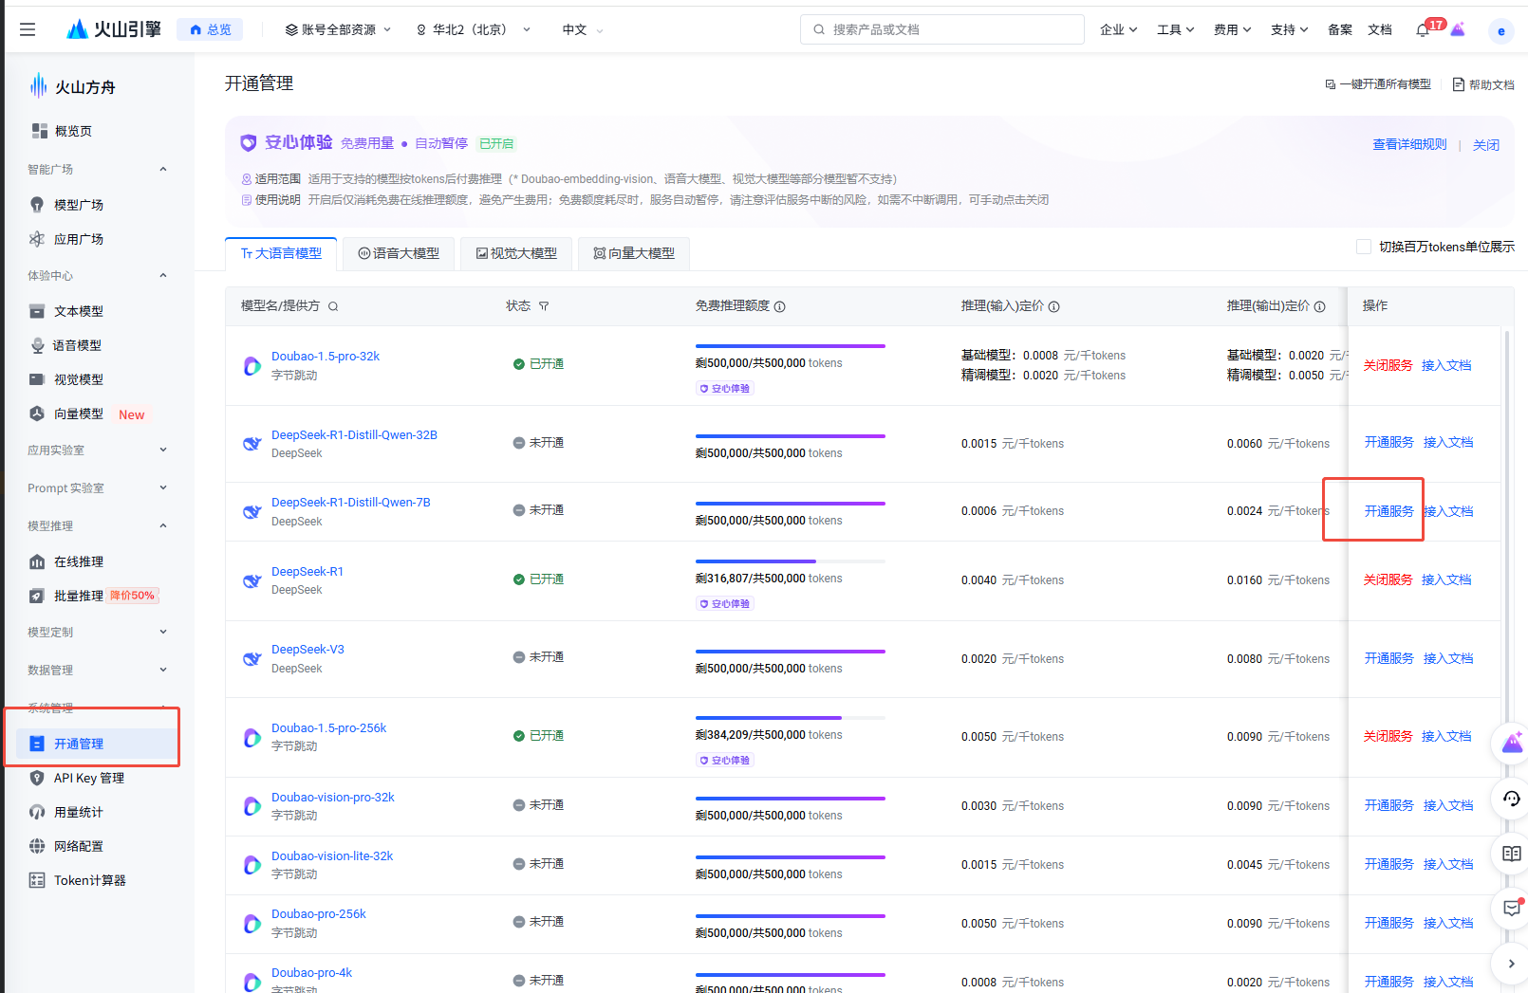Open 文档 in the top bar
This screenshot has width=1528, height=993.
(x=1379, y=29)
